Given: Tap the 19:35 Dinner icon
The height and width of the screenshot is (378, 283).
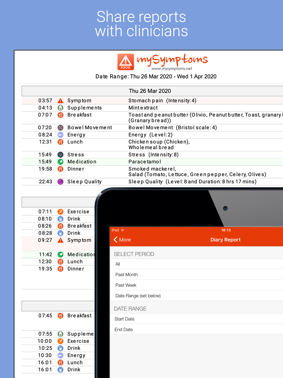Looking at the screenshot, I should 60,269.
